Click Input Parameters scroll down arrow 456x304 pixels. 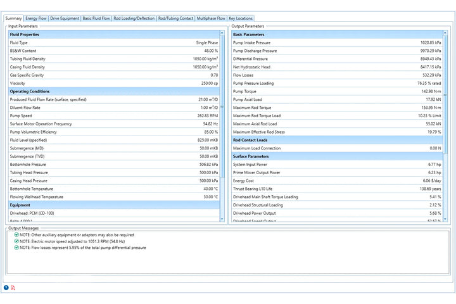(222, 219)
